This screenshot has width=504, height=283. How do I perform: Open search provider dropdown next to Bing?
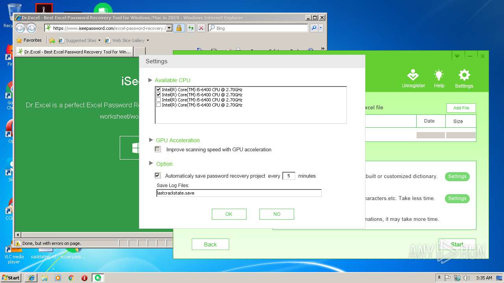pos(321,28)
